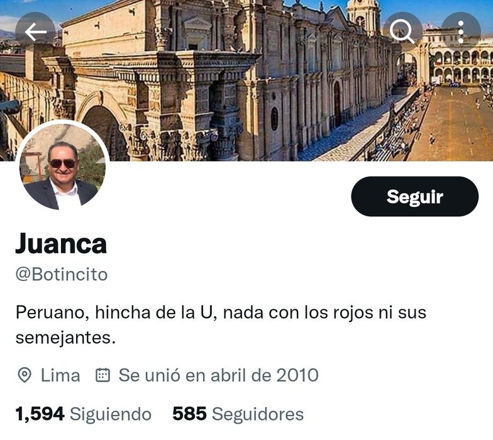493x440 pixels.
Task: Open Juanca's circular profile picture
Action: [63, 167]
